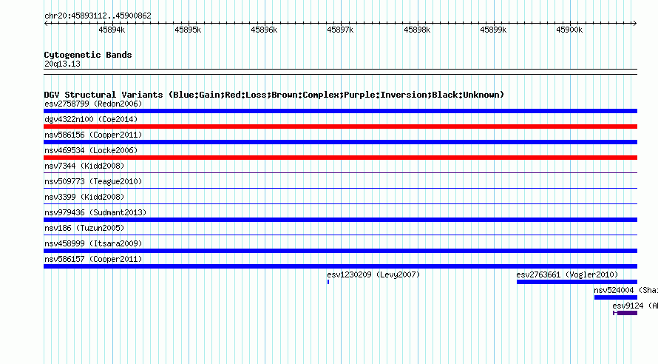Select nsv469534 (Locke2006) label
The height and width of the screenshot is (364, 658).
point(91,150)
